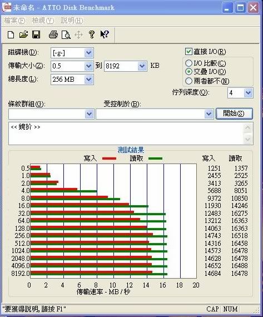The height and width of the screenshot is (317, 263).
Task: Maximize the ATTO Disk Benchmark window
Action: click(x=240, y=8)
